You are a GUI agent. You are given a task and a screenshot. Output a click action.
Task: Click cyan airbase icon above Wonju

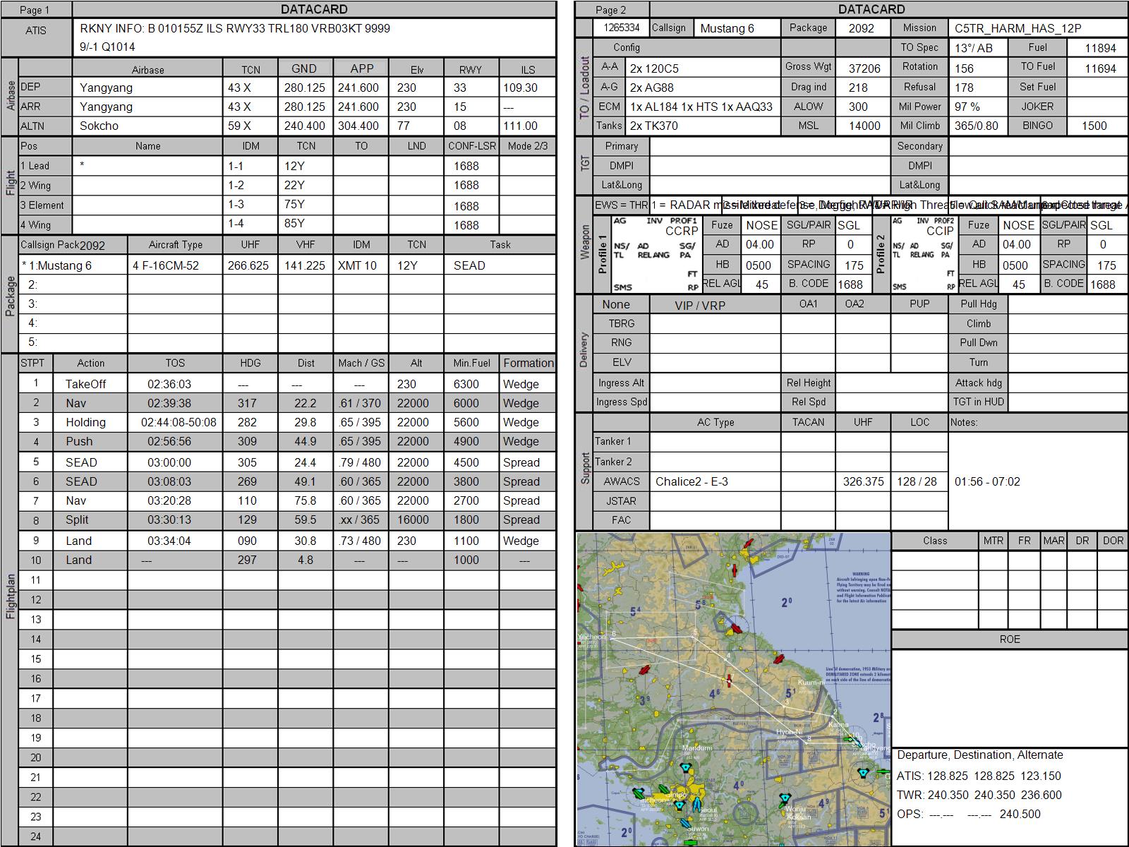pyautogui.click(x=785, y=798)
